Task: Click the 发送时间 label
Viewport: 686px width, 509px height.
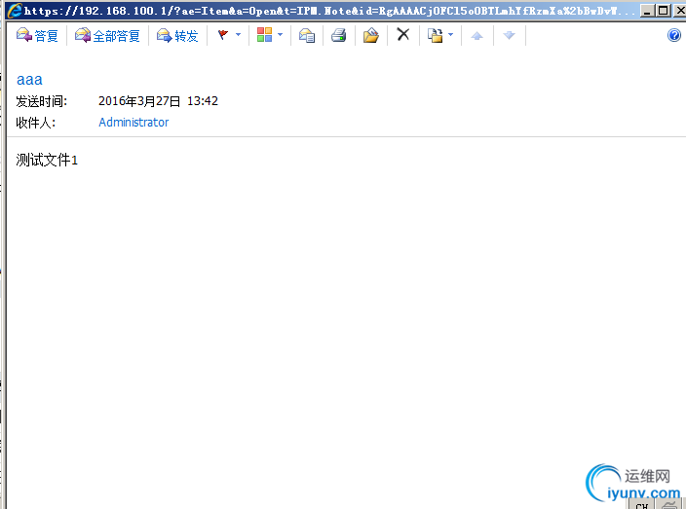Action: 42,101
